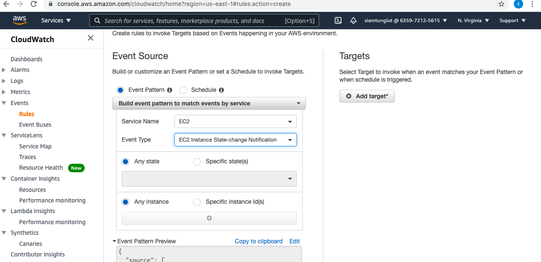Click the browser forward arrow

(20, 4)
